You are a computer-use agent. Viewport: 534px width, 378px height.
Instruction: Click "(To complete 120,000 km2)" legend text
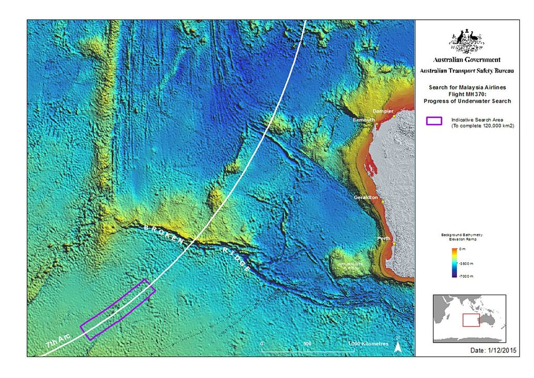[482, 126]
